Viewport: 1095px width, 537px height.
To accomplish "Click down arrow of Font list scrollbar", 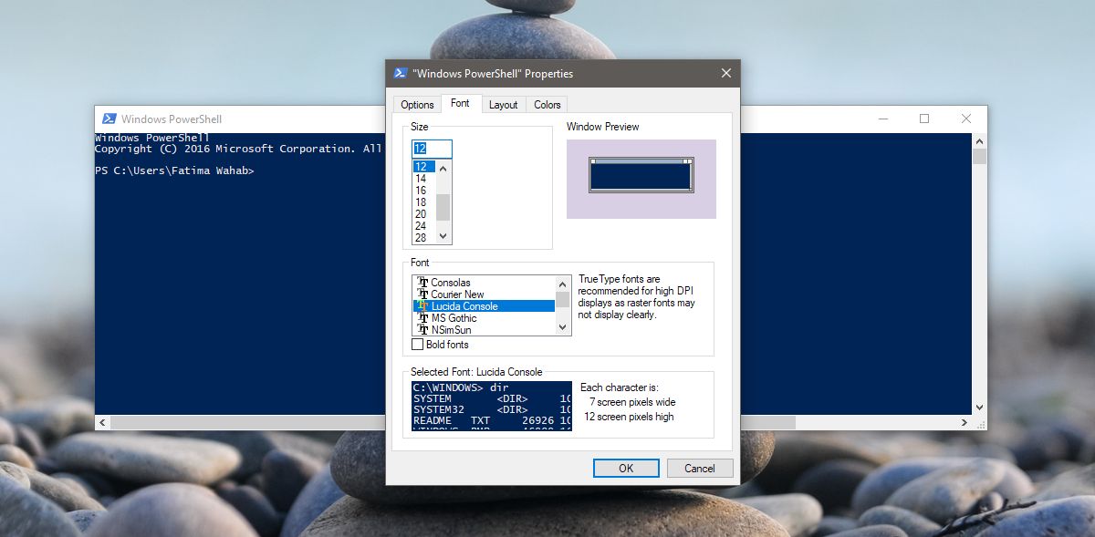I will click(563, 327).
